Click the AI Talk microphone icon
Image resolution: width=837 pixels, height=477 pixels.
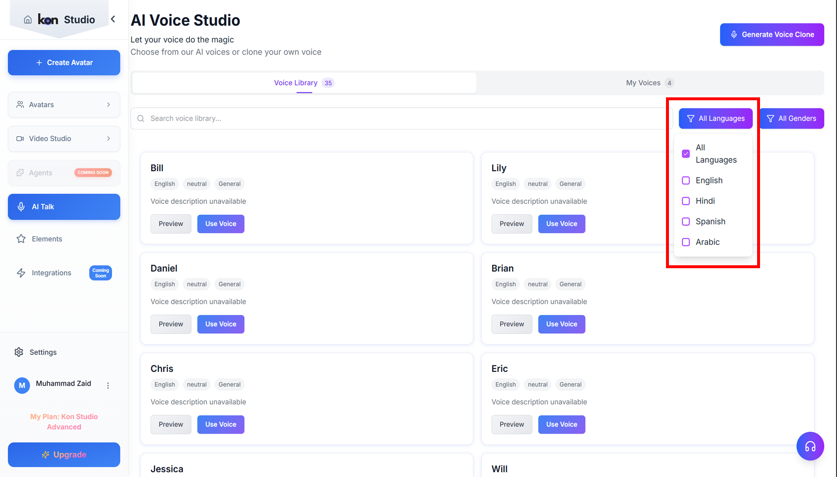(x=21, y=207)
